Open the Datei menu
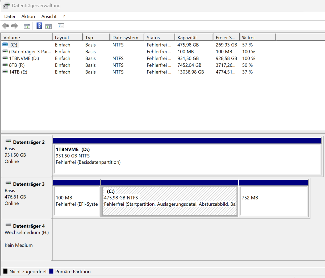The height and width of the screenshot is (278, 325). [x=10, y=16]
